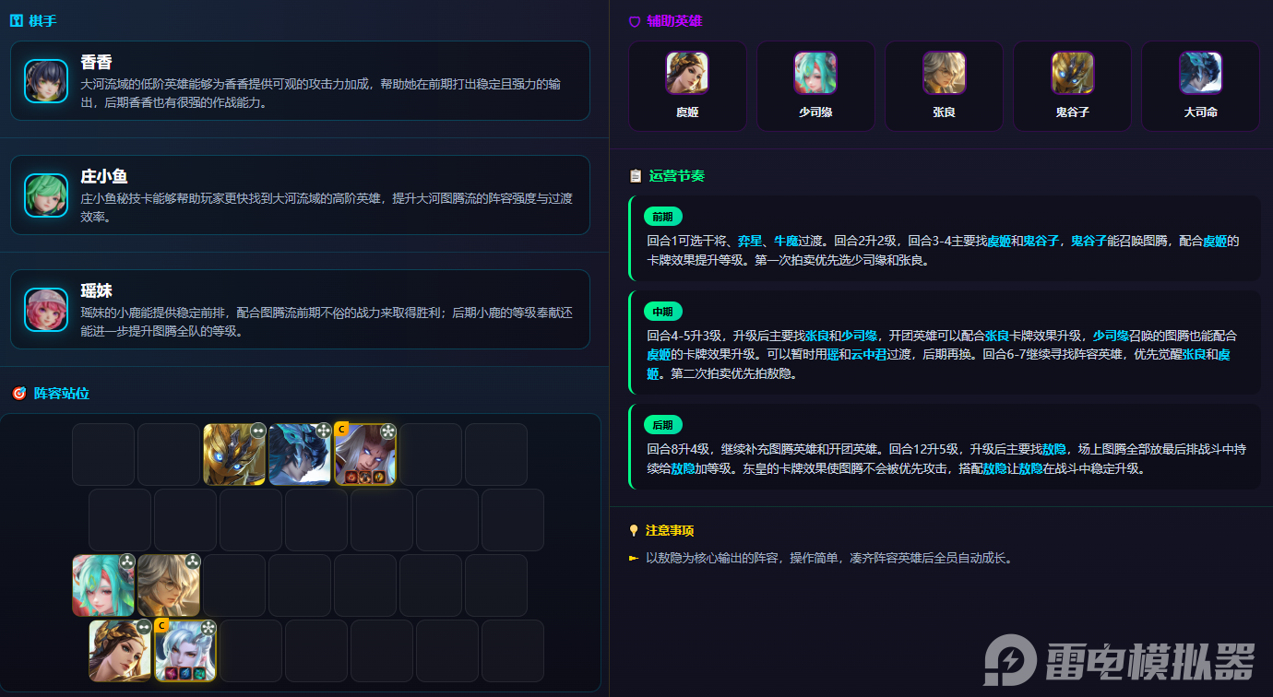Select 虞姬 support hero portrait
The image size is (1273, 697).
tap(687, 73)
